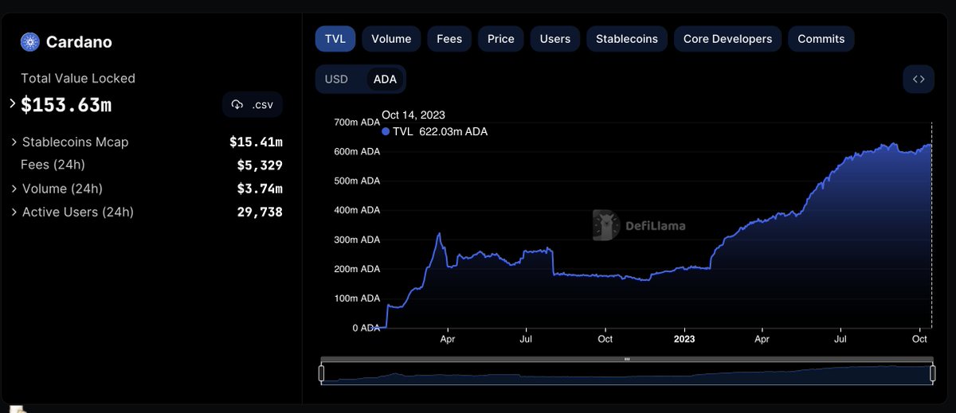Expand the Total Value Locked breakdown
This screenshot has height=413, width=956.
coord(13,103)
